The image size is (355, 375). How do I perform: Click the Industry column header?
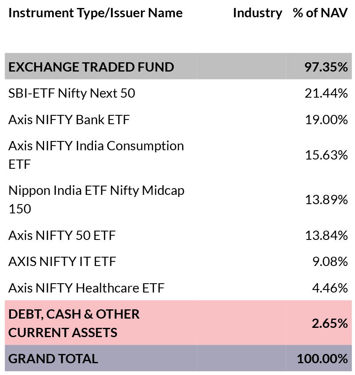(257, 13)
